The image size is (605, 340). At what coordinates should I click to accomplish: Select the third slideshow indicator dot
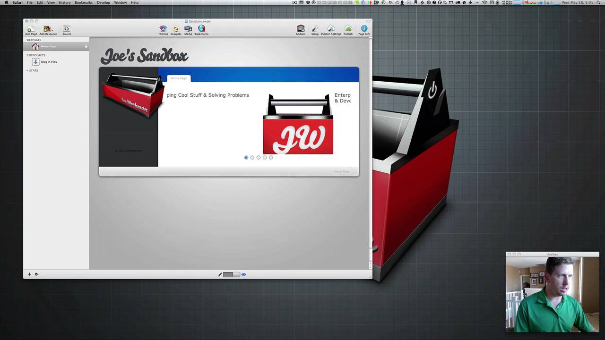coord(259,158)
